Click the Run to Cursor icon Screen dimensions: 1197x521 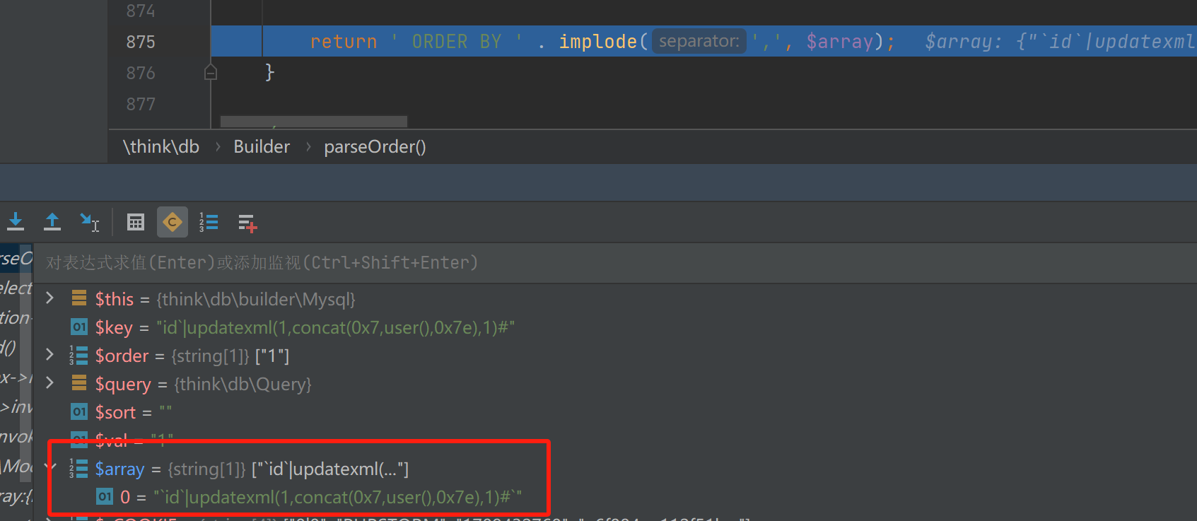pos(89,223)
